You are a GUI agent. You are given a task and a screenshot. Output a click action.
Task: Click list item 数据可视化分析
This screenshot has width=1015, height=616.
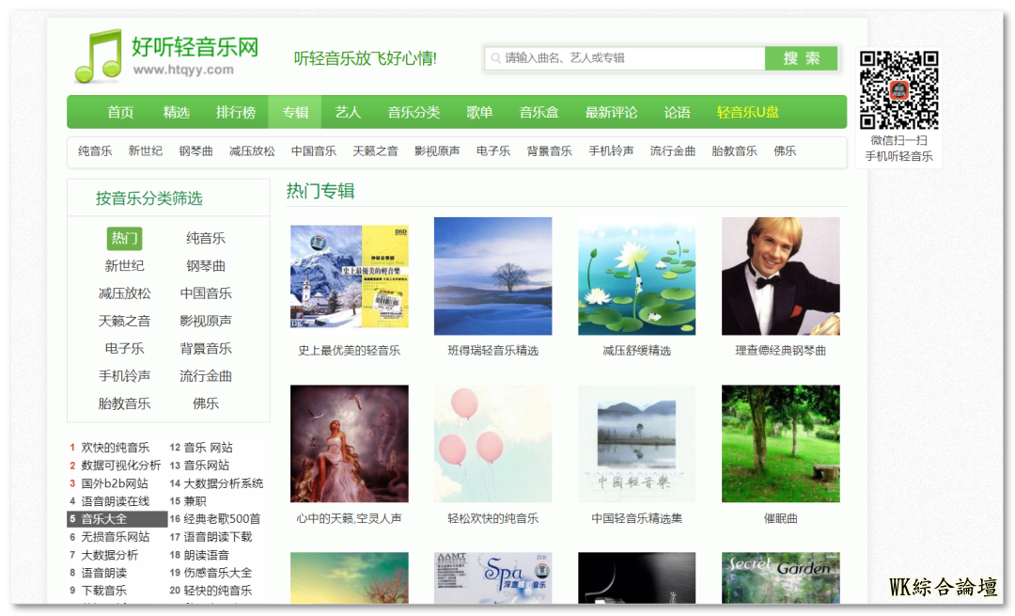tap(121, 466)
